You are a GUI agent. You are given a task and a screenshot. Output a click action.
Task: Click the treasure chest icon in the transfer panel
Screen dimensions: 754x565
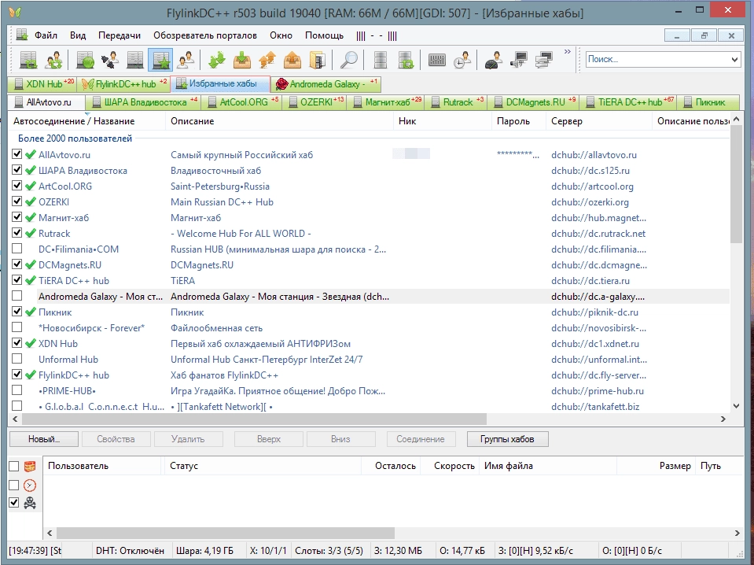(30, 467)
